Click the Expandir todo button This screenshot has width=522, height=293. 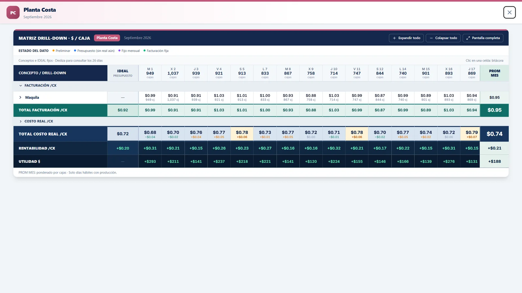tap(406, 38)
